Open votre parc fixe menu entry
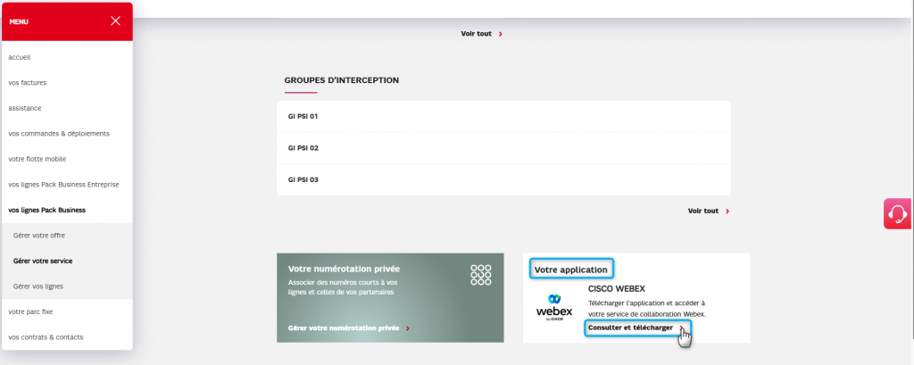Viewport: 914px width, 365px height. 31,311
